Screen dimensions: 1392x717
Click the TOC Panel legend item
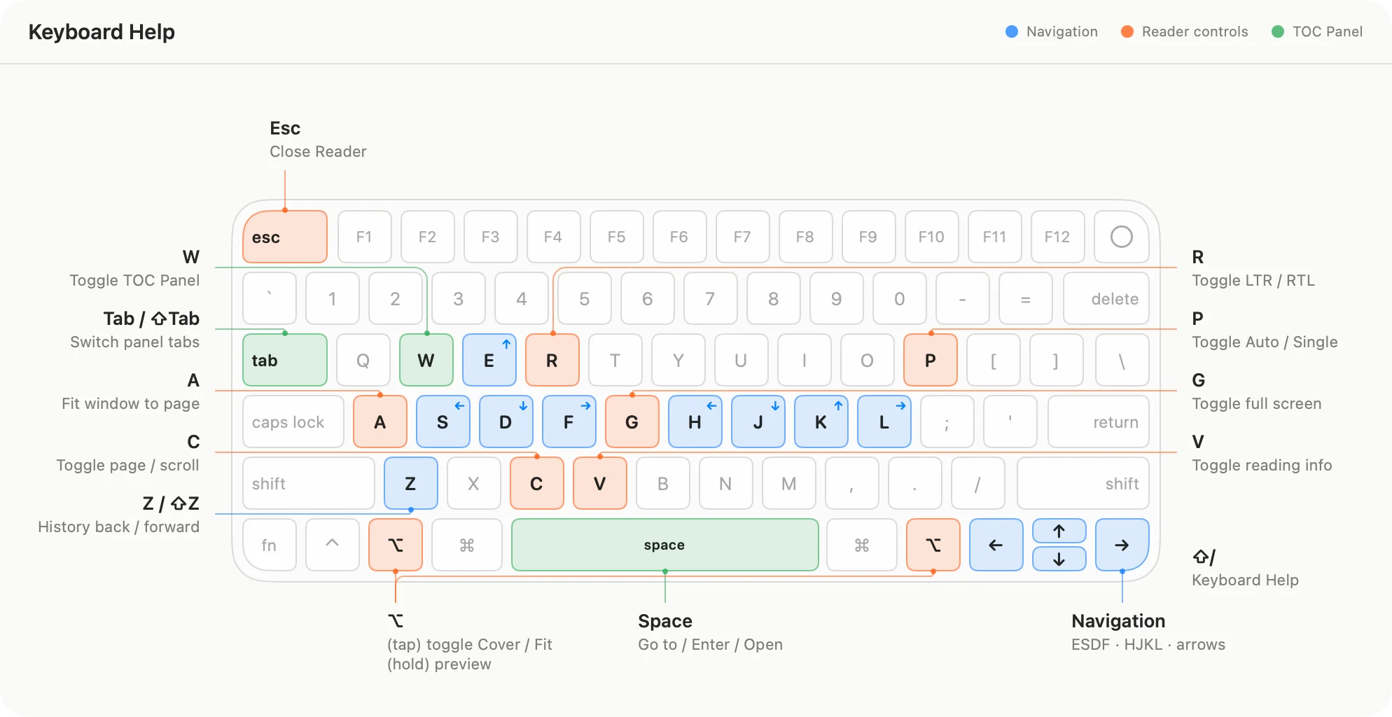click(x=1317, y=32)
